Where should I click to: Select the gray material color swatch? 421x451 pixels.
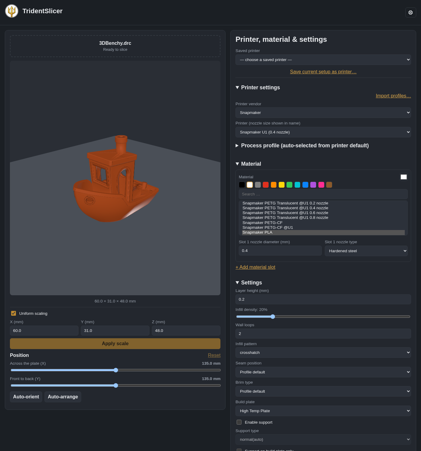point(258,185)
